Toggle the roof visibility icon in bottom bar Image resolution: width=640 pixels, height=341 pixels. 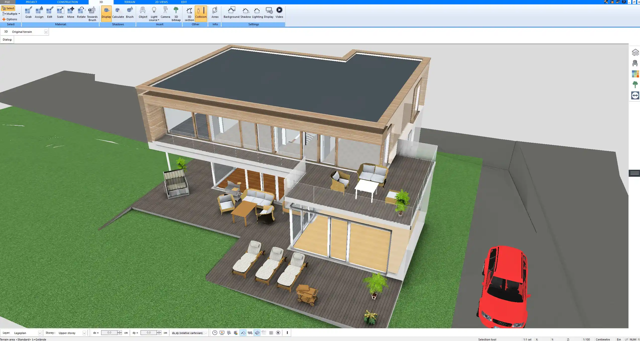click(x=243, y=333)
